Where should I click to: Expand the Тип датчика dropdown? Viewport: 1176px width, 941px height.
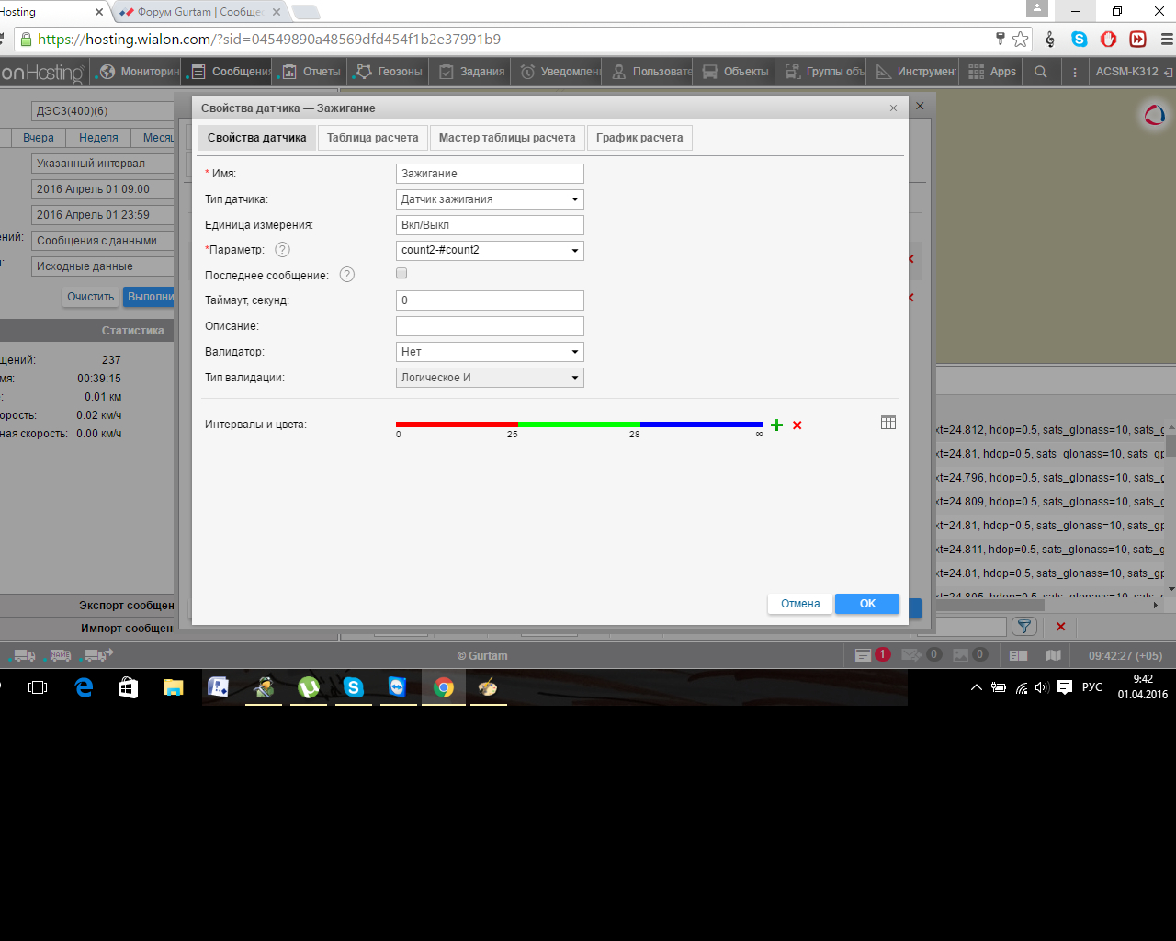point(490,199)
